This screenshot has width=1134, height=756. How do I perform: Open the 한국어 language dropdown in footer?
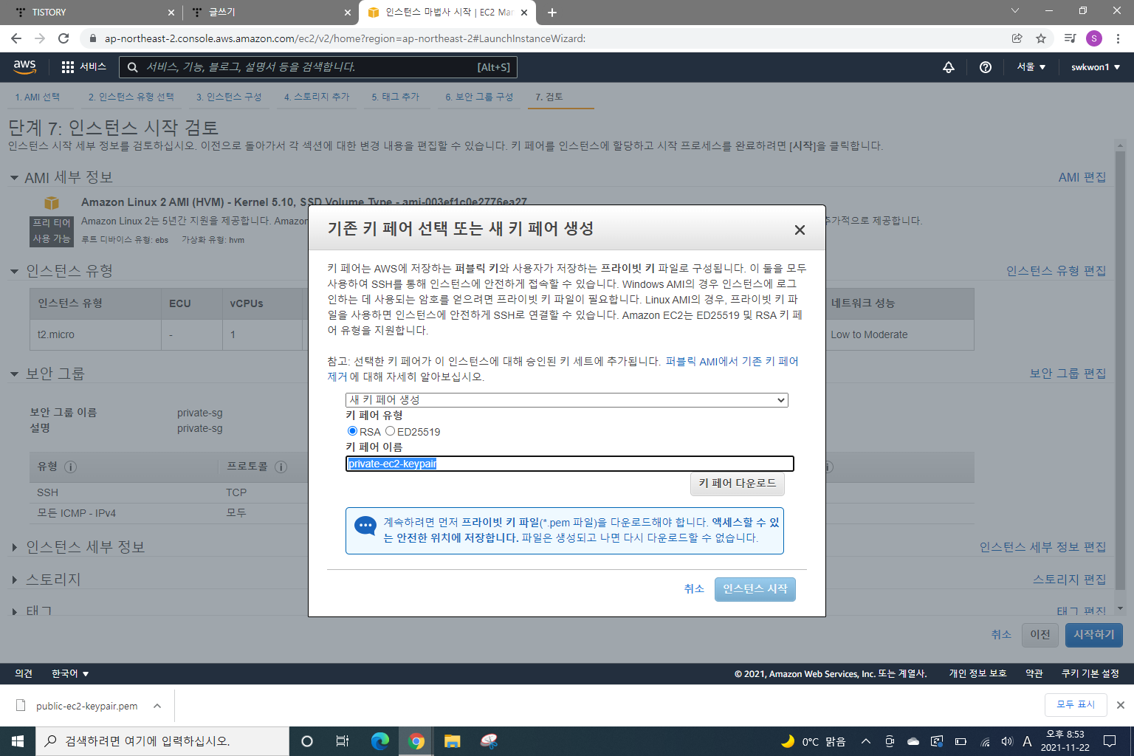(x=70, y=673)
